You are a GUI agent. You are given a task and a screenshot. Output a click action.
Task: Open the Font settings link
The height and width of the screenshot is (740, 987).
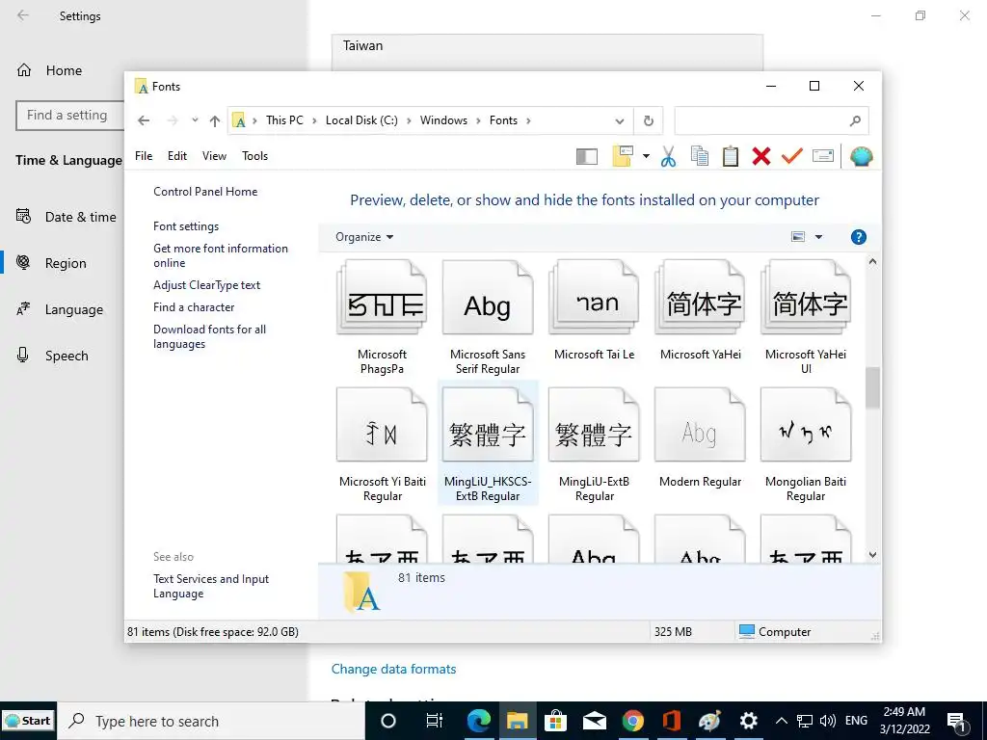tap(186, 226)
